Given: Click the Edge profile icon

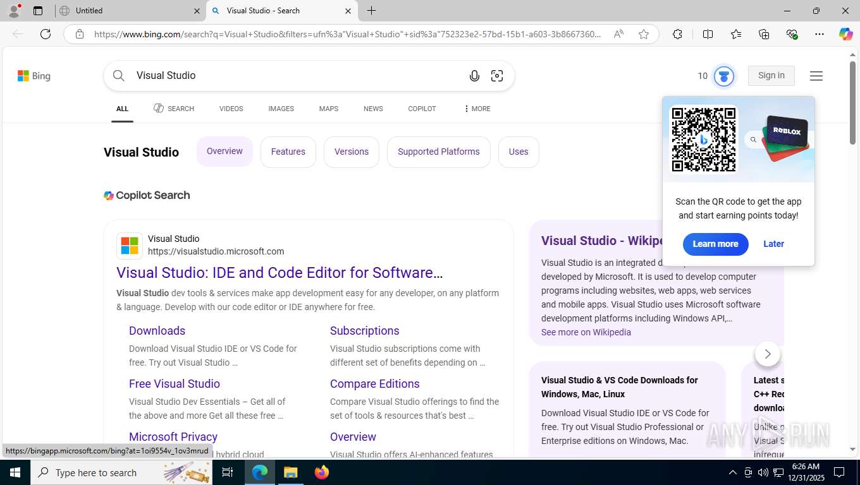Looking at the screenshot, I should 14,11.
